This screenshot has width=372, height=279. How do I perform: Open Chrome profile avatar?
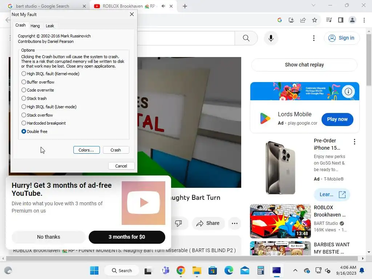pos(352,20)
